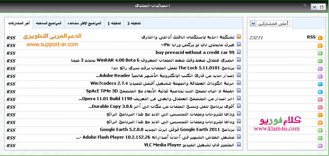This screenshot has width=329, height=156.
Task: Switch to the آخر المشاركات tab
Action: tap(19, 23)
